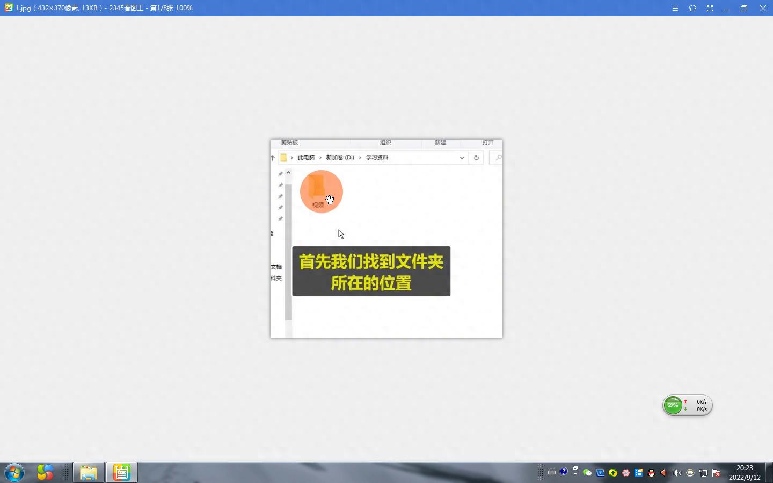Enter fullscreen view with the expand-arrows icon
This screenshot has width=773, height=483.
710,8
